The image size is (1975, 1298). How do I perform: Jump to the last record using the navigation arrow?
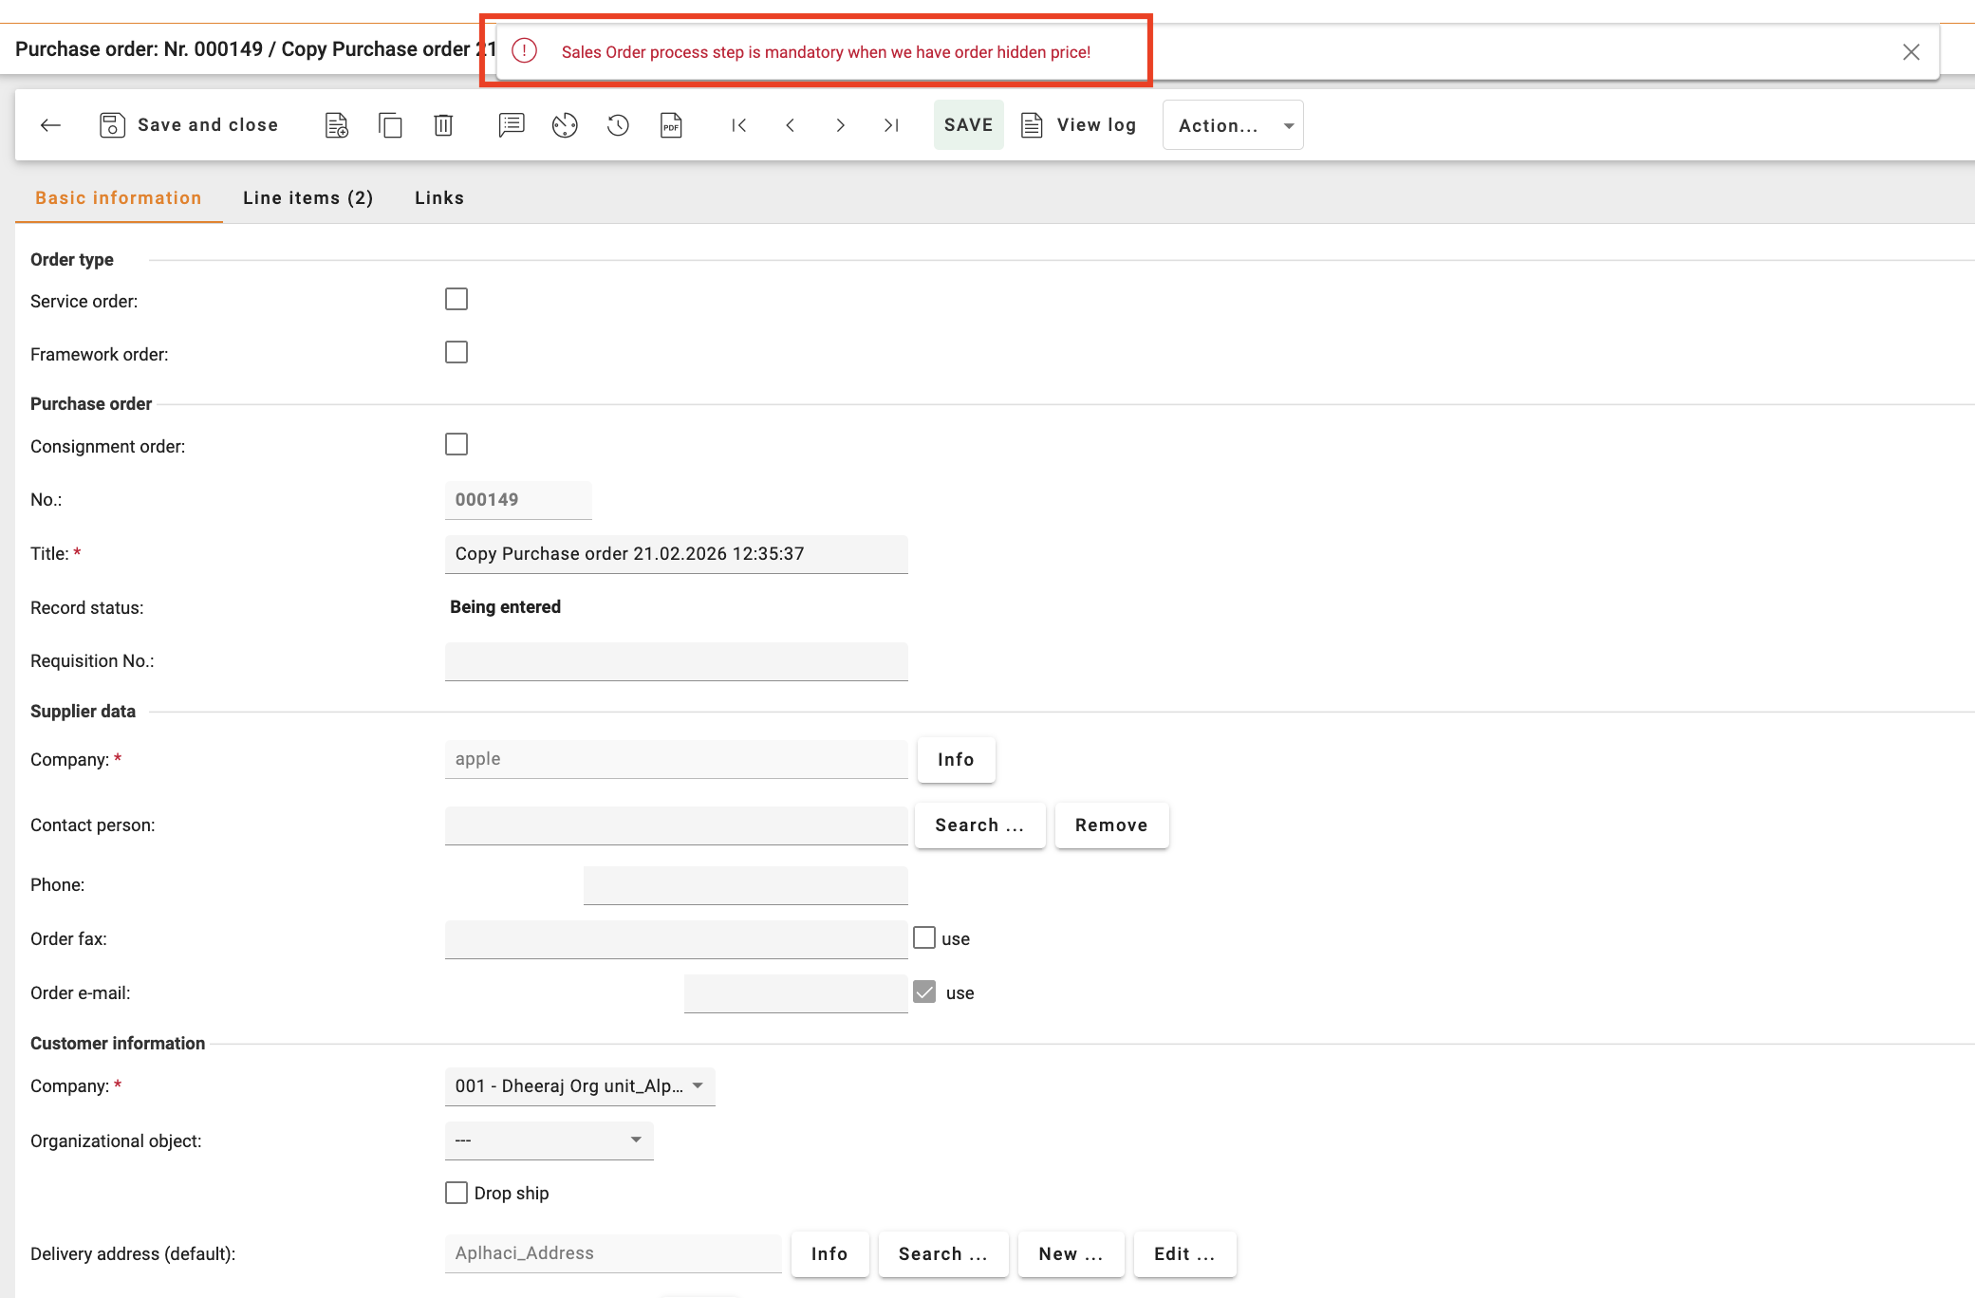pos(890,124)
